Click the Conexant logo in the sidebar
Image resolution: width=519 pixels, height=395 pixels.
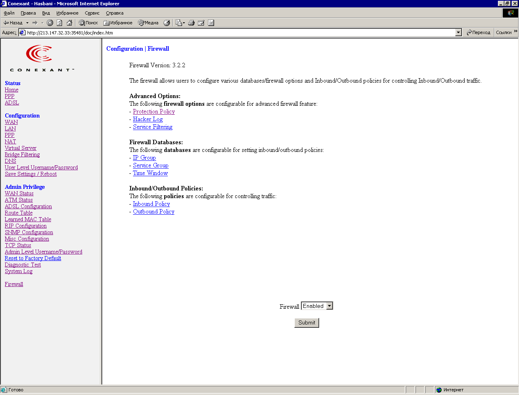coord(42,59)
